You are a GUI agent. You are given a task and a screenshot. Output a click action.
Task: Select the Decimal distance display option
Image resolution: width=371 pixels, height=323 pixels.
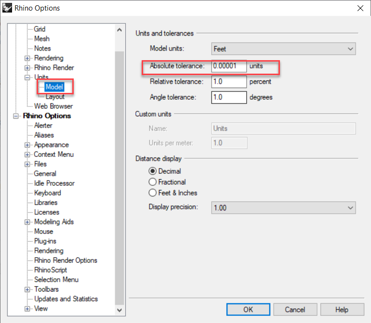pos(153,171)
